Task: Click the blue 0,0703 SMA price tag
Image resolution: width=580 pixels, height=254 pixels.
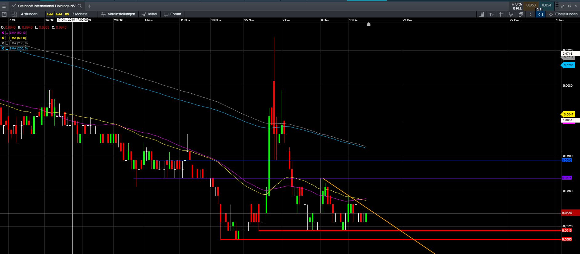Action: coord(568,65)
